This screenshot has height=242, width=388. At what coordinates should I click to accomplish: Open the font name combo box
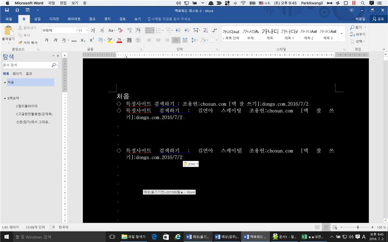[x=60, y=30]
